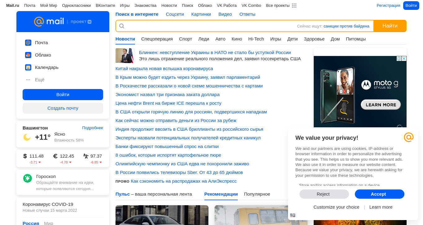Switch to Спорт news tab
This screenshot has width=423, height=225.
click(x=185, y=39)
